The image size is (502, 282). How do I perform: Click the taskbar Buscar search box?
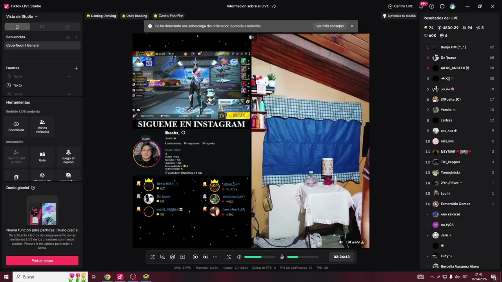(x=50, y=277)
